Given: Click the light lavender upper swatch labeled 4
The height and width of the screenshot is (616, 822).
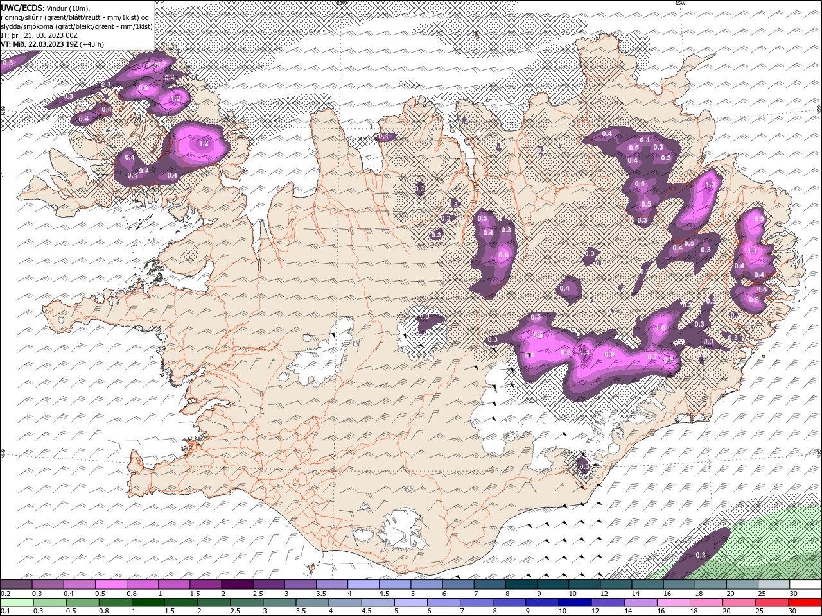Looking at the screenshot, I should (x=363, y=585).
